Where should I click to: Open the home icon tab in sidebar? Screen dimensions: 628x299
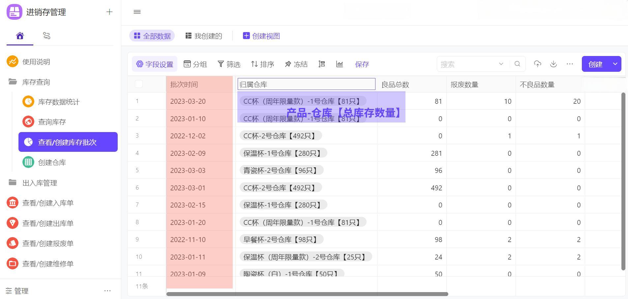point(20,36)
